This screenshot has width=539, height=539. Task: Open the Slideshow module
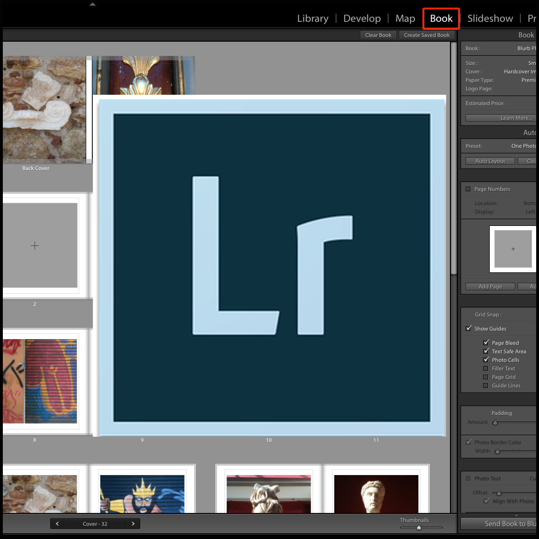point(490,18)
